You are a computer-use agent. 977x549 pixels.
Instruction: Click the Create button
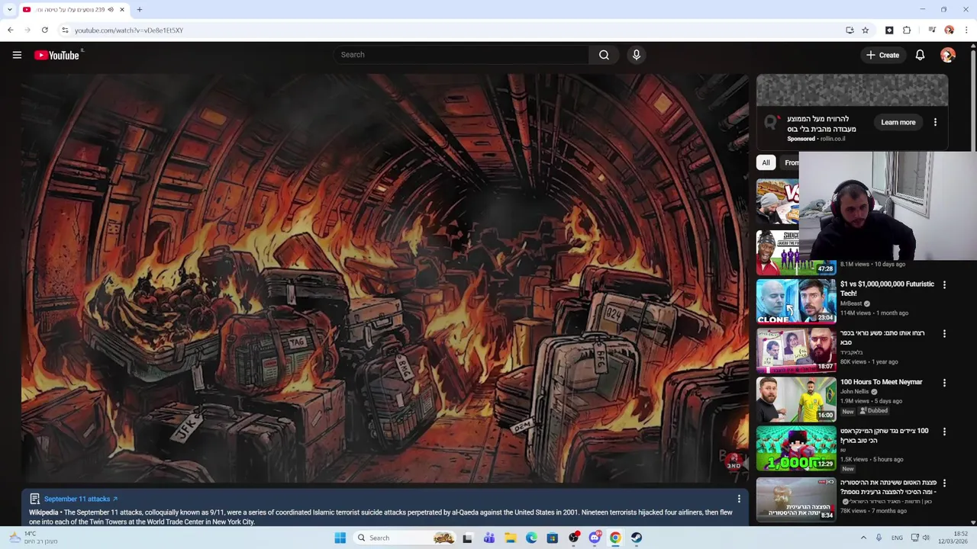click(882, 55)
